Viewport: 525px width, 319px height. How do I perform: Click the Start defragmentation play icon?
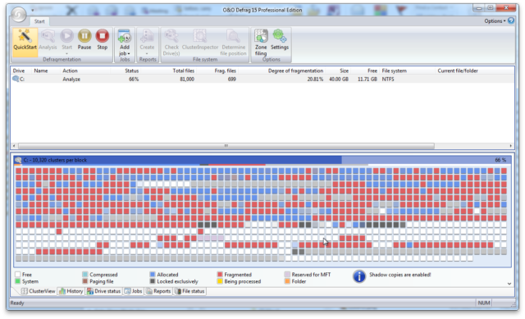pyautogui.click(x=66, y=36)
